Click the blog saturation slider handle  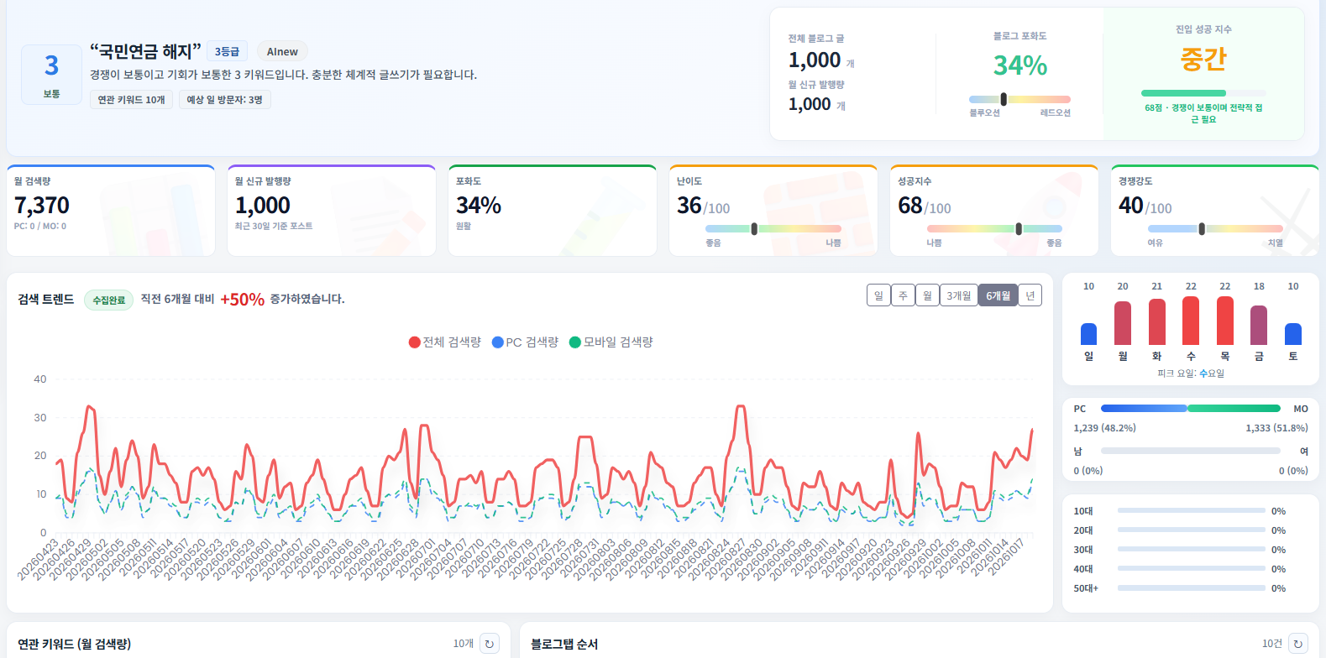coord(1004,99)
